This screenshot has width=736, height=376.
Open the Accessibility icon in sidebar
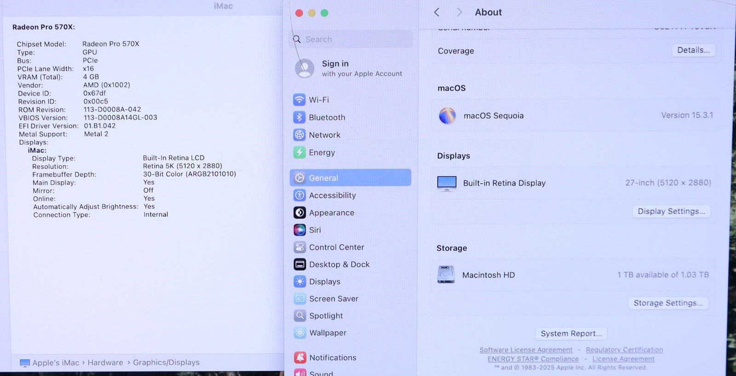(299, 195)
